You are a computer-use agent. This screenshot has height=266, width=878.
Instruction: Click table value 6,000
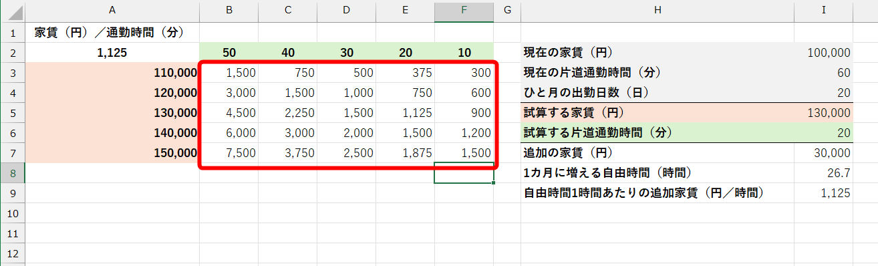pyautogui.click(x=229, y=132)
